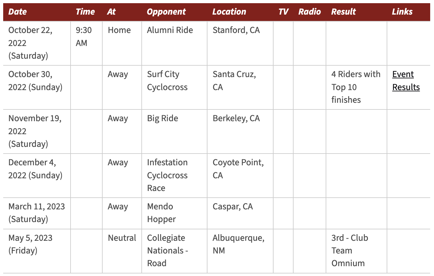Click the TV column header
This screenshot has height=276, width=434.
coord(283,12)
